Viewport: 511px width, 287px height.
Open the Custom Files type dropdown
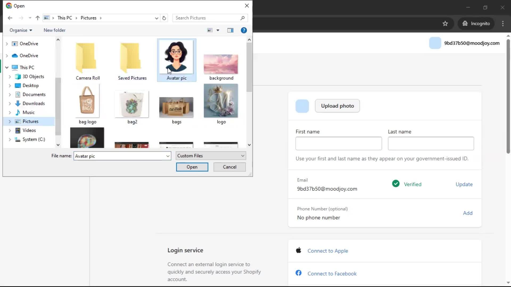click(211, 156)
